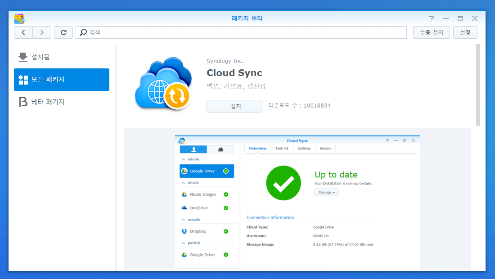The image size is (495, 279).
Task: Select 베타 패키지 in the sidebar
Action: click(62, 102)
